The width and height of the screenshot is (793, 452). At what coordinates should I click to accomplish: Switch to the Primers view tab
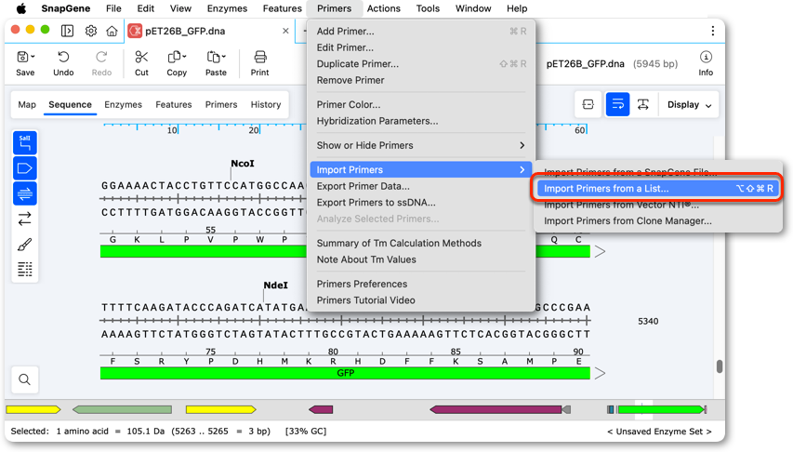pos(221,104)
